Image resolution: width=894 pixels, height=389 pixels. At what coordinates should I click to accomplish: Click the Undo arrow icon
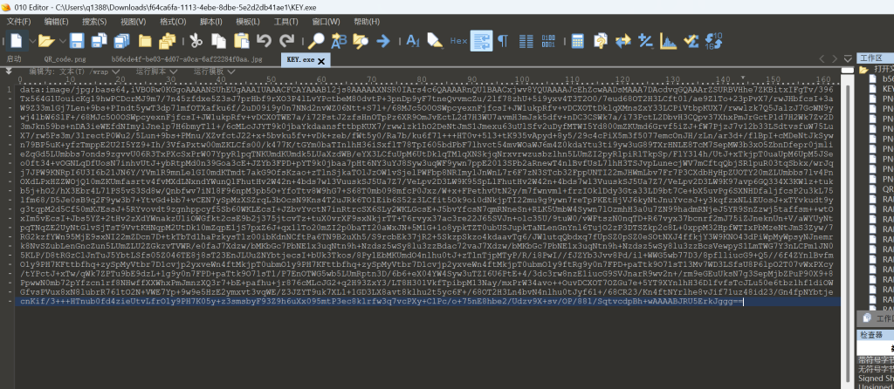(x=264, y=40)
